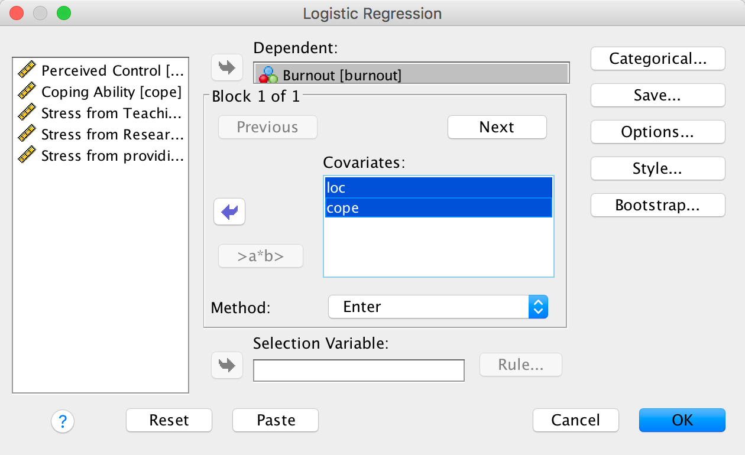
Task: Click the Help question mark icon
Action: pyautogui.click(x=63, y=421)
